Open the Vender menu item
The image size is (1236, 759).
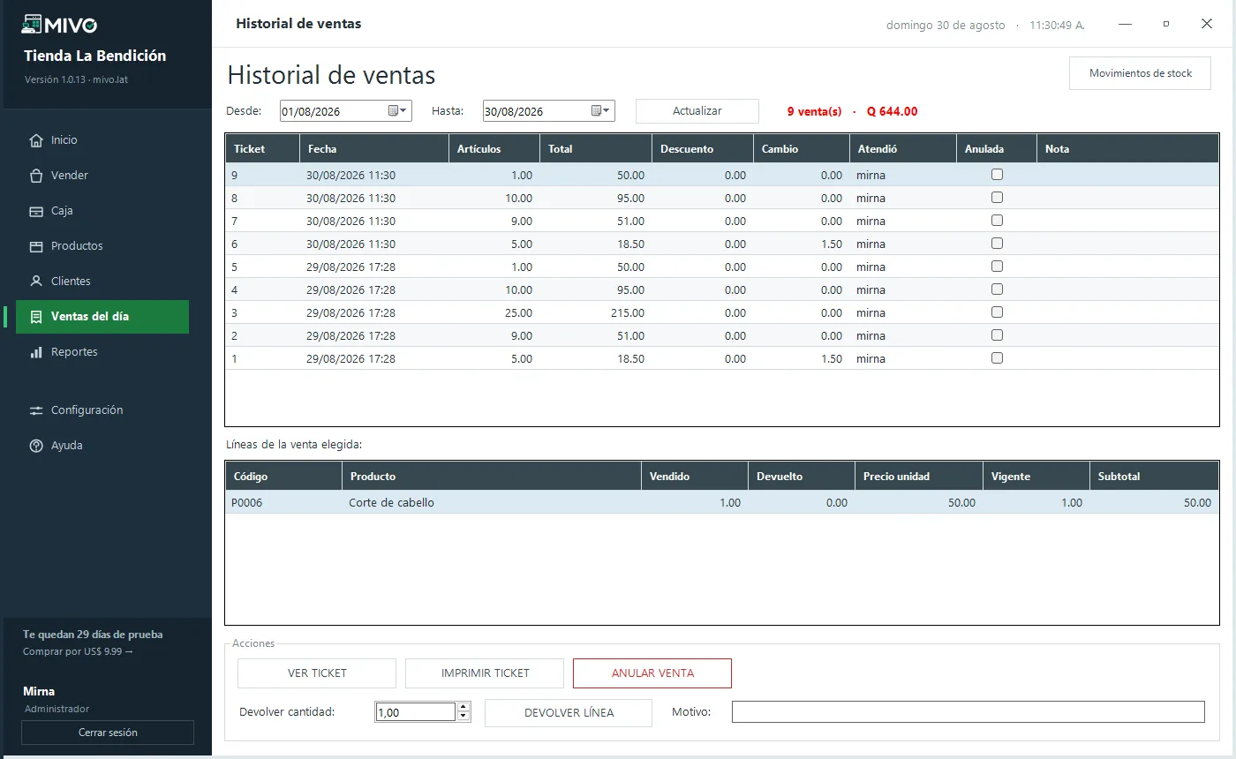[x=102, y=176]
